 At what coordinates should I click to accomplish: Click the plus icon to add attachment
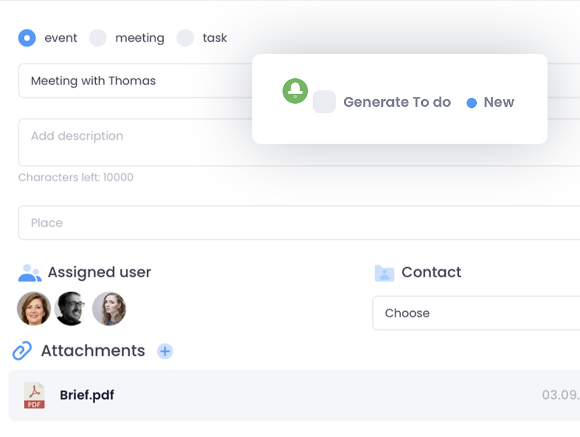pos(165,351)
